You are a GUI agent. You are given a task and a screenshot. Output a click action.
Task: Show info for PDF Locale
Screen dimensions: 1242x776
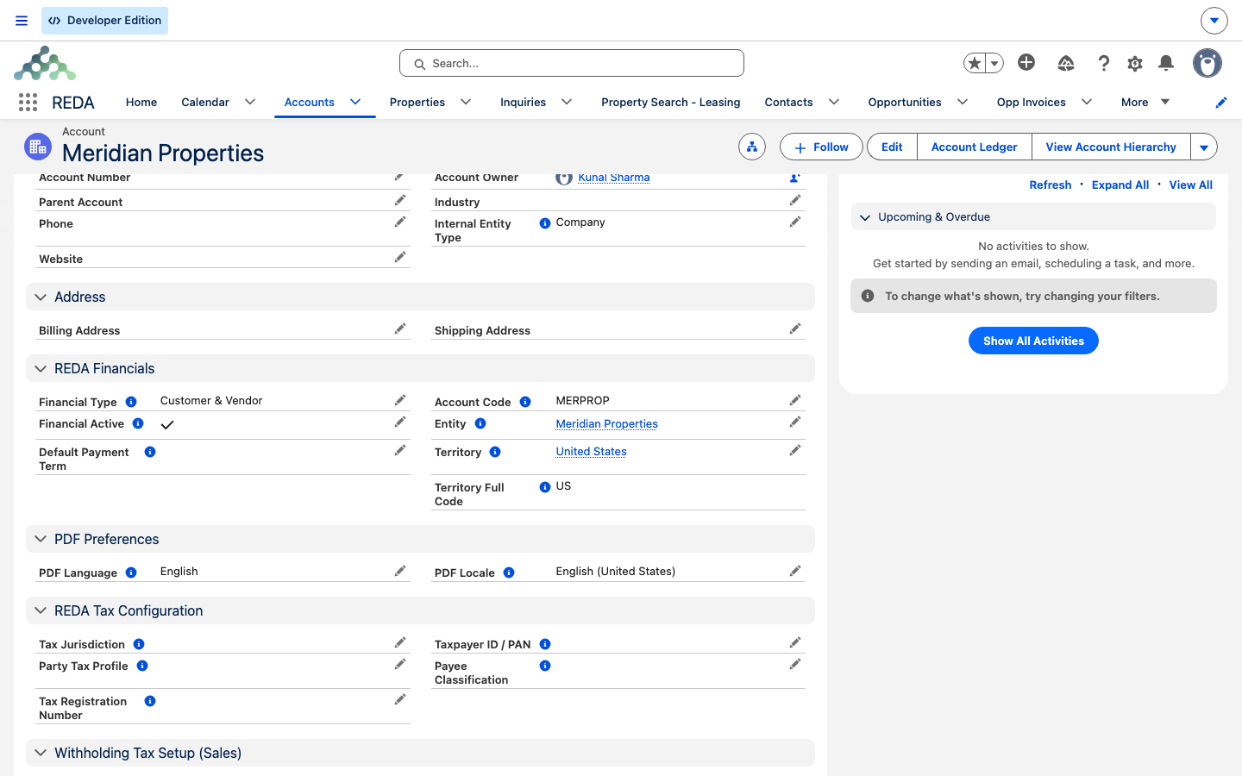[509, 573]
